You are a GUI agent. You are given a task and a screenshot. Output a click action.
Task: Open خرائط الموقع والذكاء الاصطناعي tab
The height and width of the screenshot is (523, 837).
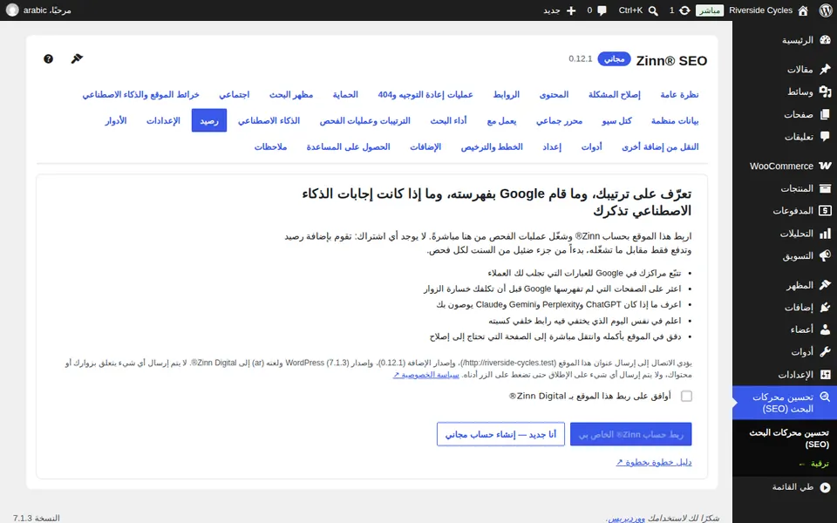(141, 94)
